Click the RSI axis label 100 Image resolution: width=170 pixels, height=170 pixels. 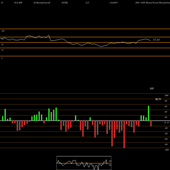click(3, 31)
